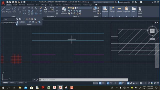Screen dimensions: 160x90
Task: Select the Stretch tool
Action: tap(29, 13)
